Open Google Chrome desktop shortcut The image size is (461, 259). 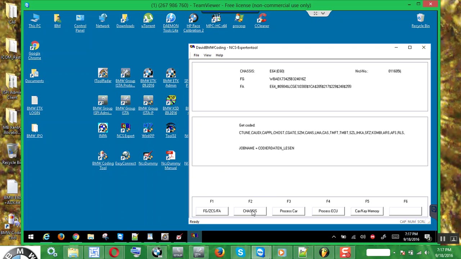(x=35, y=50)
